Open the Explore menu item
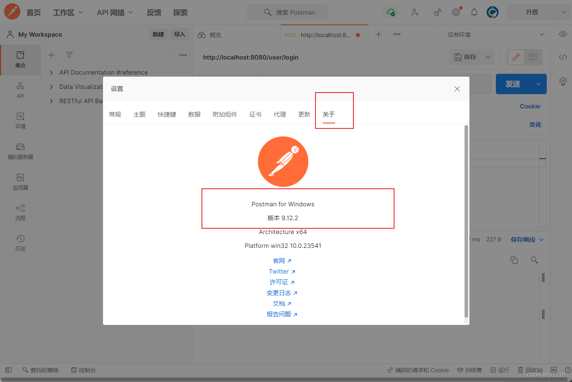 (180, 13)
